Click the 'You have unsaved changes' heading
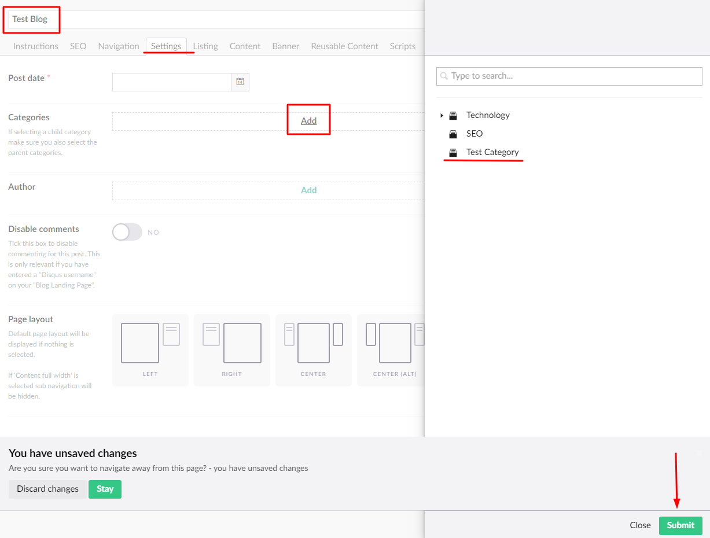Screen dimensions: 710x538 coord(73,454)
